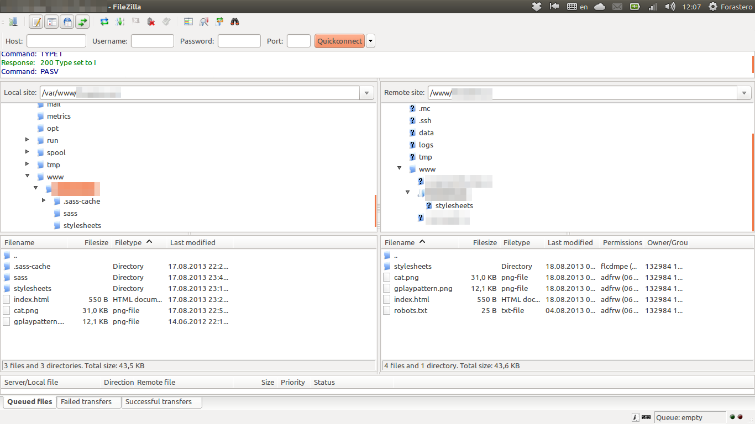Viewport: 755px width, 424px height.
Task: Toggle the transfer queue display
Action: coord(82,22)
